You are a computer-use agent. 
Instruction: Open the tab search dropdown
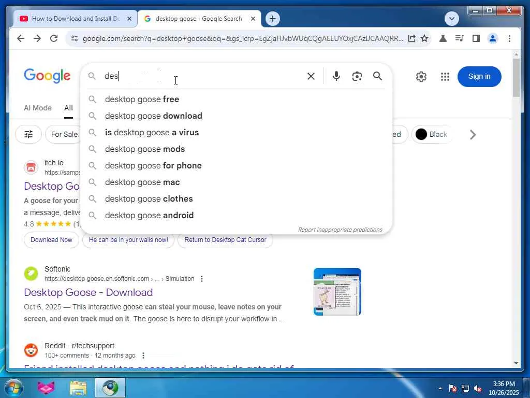[452, 19]
